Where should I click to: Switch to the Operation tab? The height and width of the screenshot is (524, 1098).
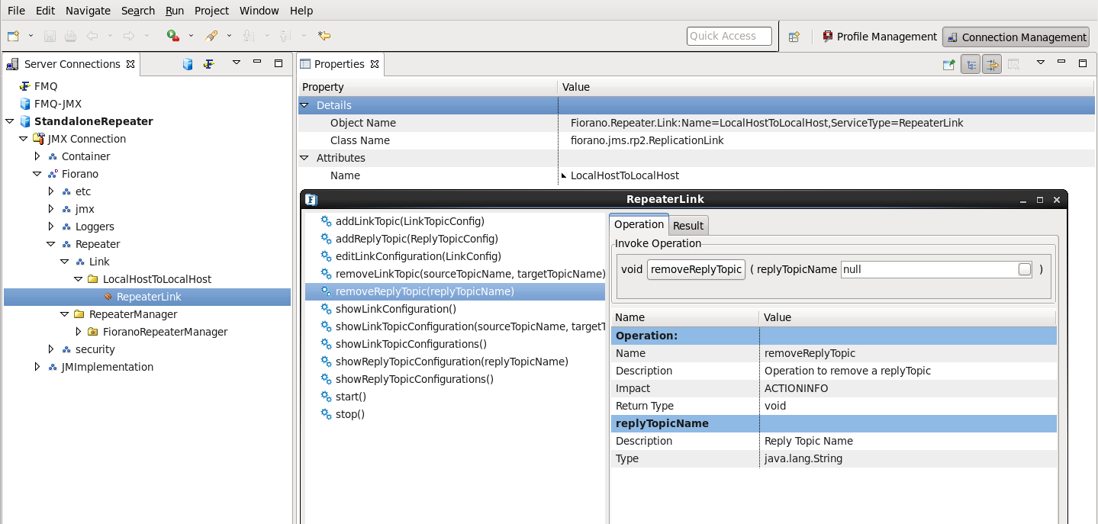coord(639,224)
